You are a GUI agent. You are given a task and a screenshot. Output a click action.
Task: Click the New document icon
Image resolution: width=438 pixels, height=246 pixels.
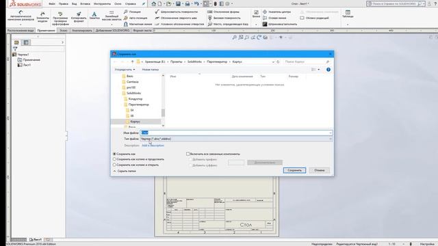point(159,3)
